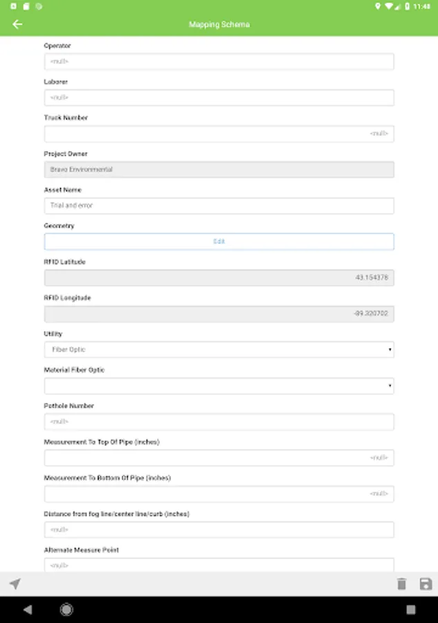This screenshot has width=438, height=623.
Task: Tap the Pothole Number field
Action: click(219, 422)
